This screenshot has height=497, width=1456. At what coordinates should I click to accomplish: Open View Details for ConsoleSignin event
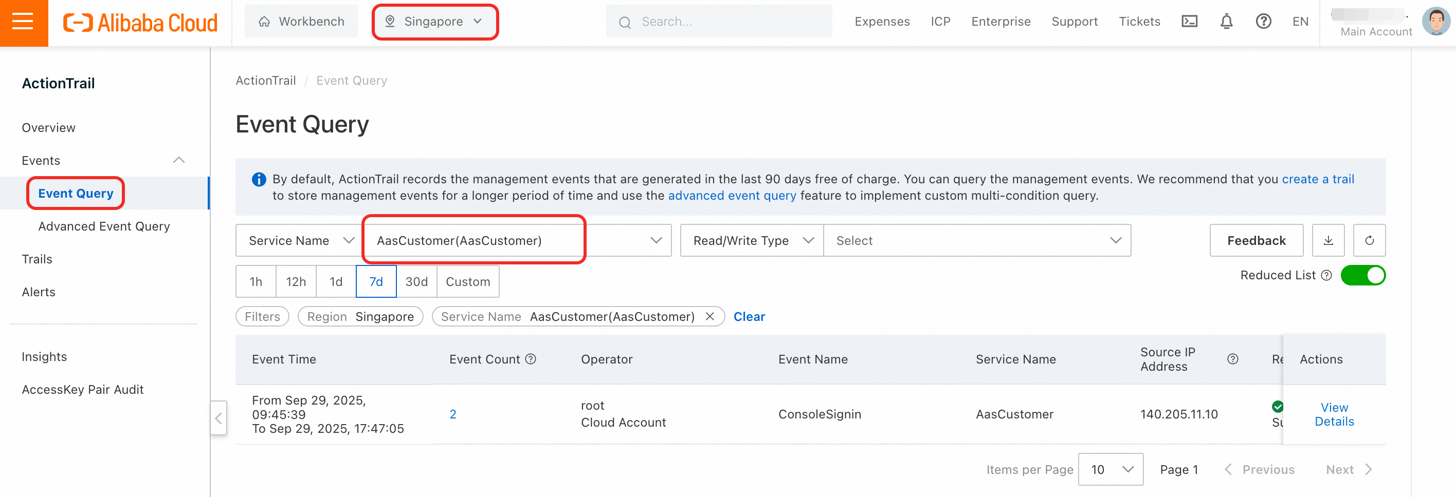(x=1334, y=414)
